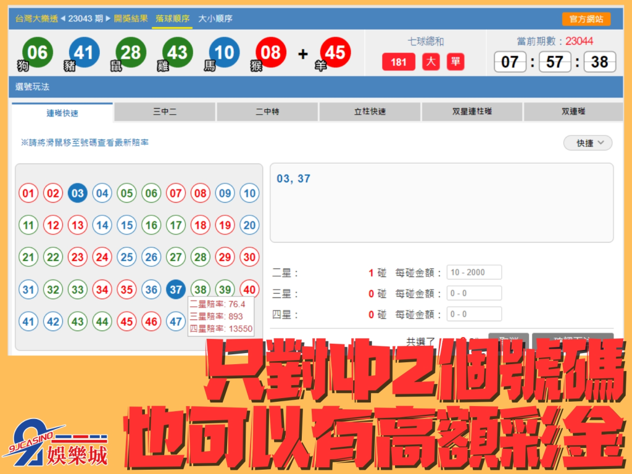Click the red 單 result badge
632x474 pixels.
455,62
